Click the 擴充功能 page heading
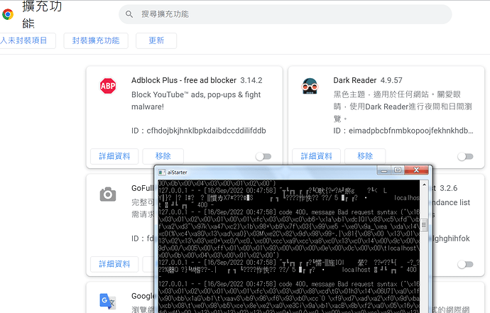 [42, 14]
